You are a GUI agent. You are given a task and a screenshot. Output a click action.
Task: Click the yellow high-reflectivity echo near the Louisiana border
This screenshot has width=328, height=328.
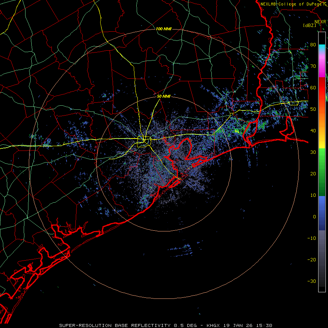237,131
